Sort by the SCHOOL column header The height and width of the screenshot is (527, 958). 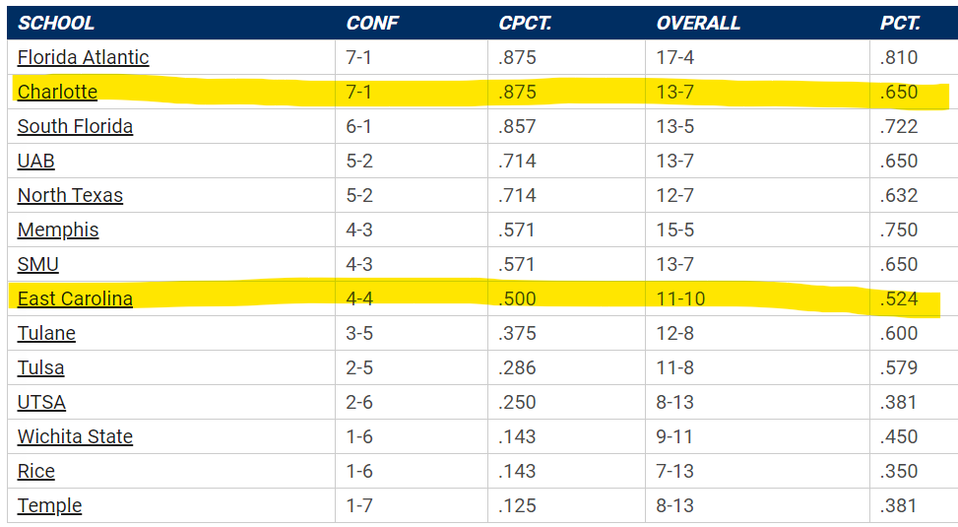56,23
